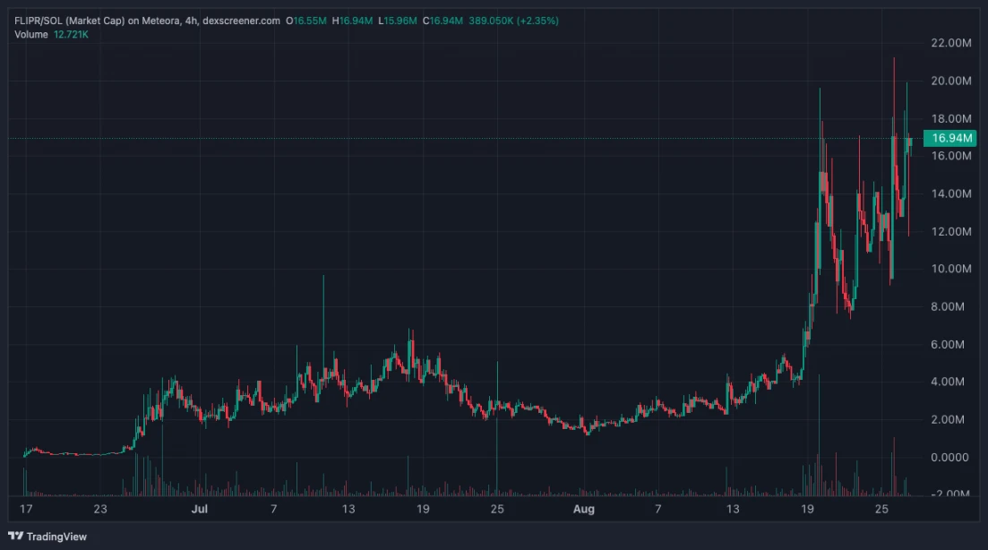Screen dimensions: 988x550
Task: Click the 10.00M price axis label
Action: [x=951, y=269]
